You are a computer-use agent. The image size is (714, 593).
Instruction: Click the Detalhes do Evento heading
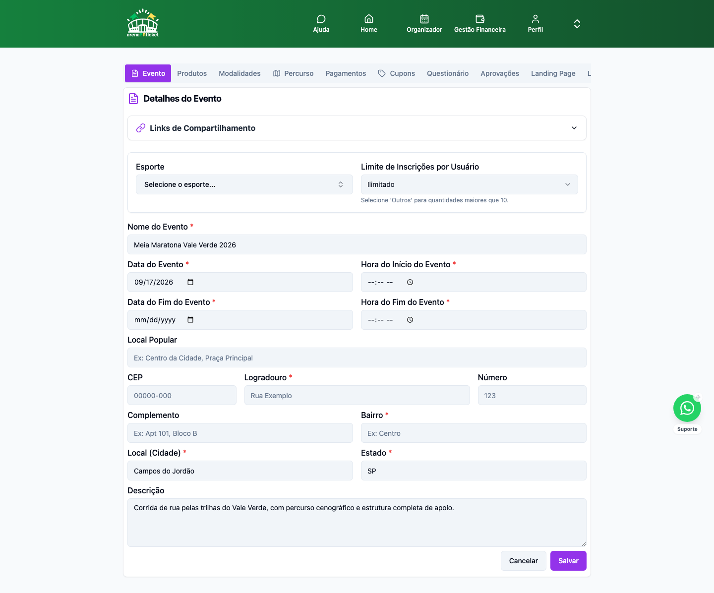(182, 99)
